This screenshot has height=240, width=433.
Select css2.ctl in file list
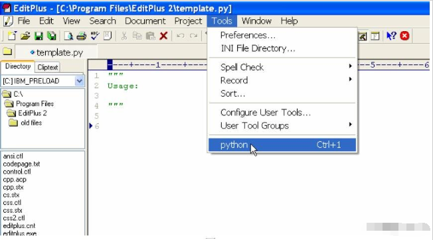pos(14,218)
